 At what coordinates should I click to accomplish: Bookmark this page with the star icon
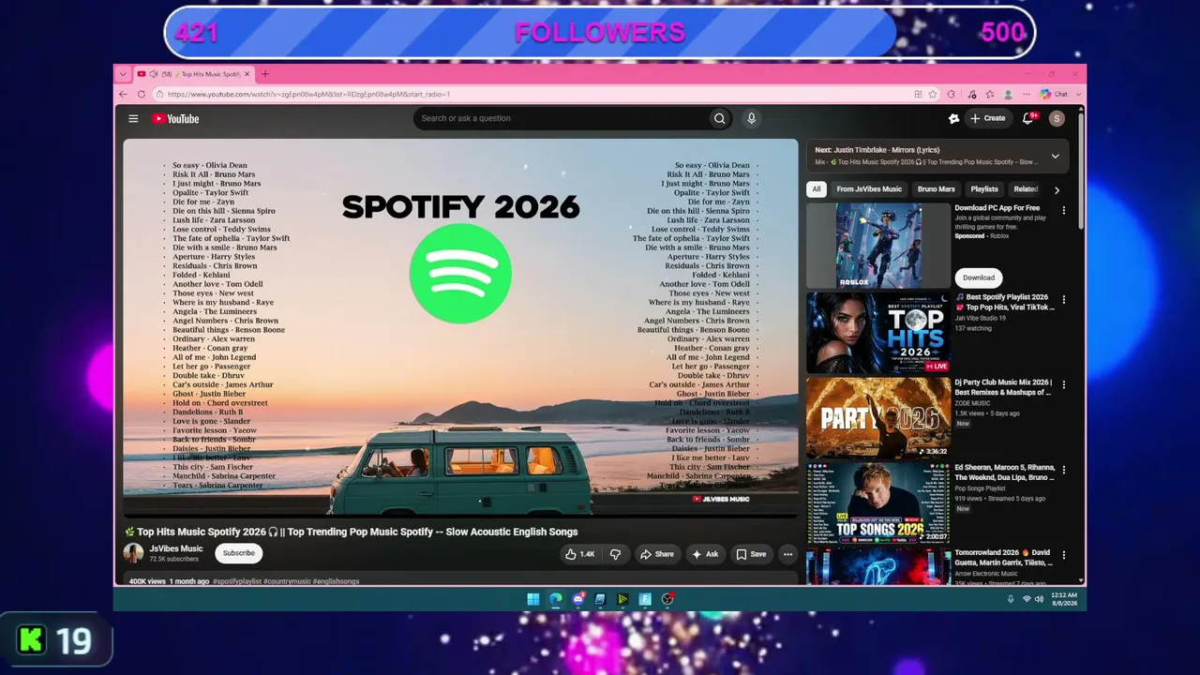[x=933, y=94]
